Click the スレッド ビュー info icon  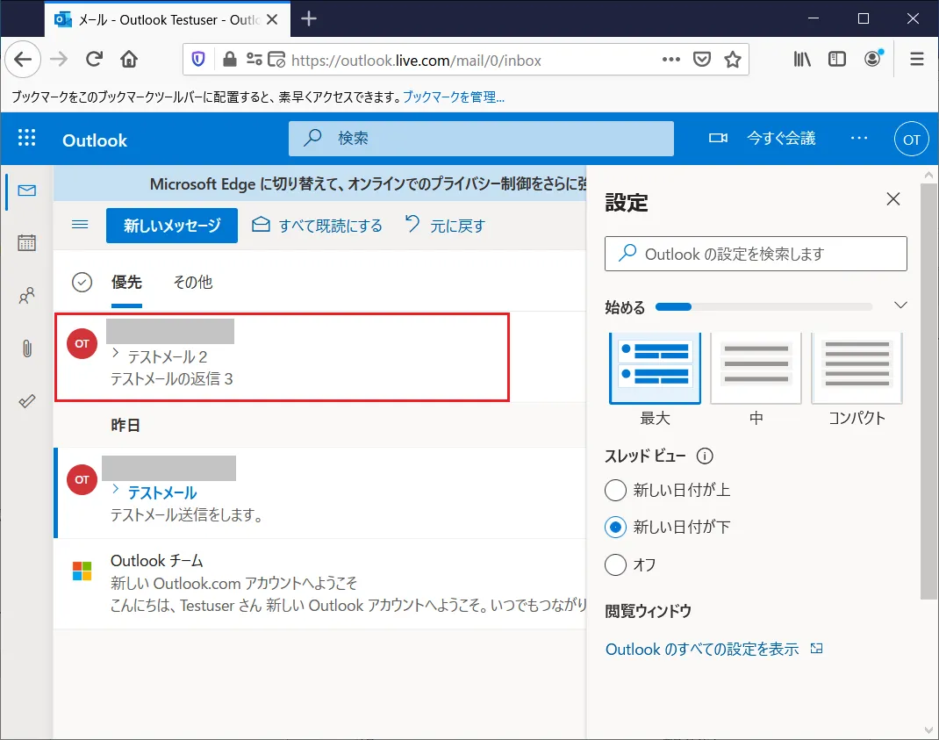705,456
